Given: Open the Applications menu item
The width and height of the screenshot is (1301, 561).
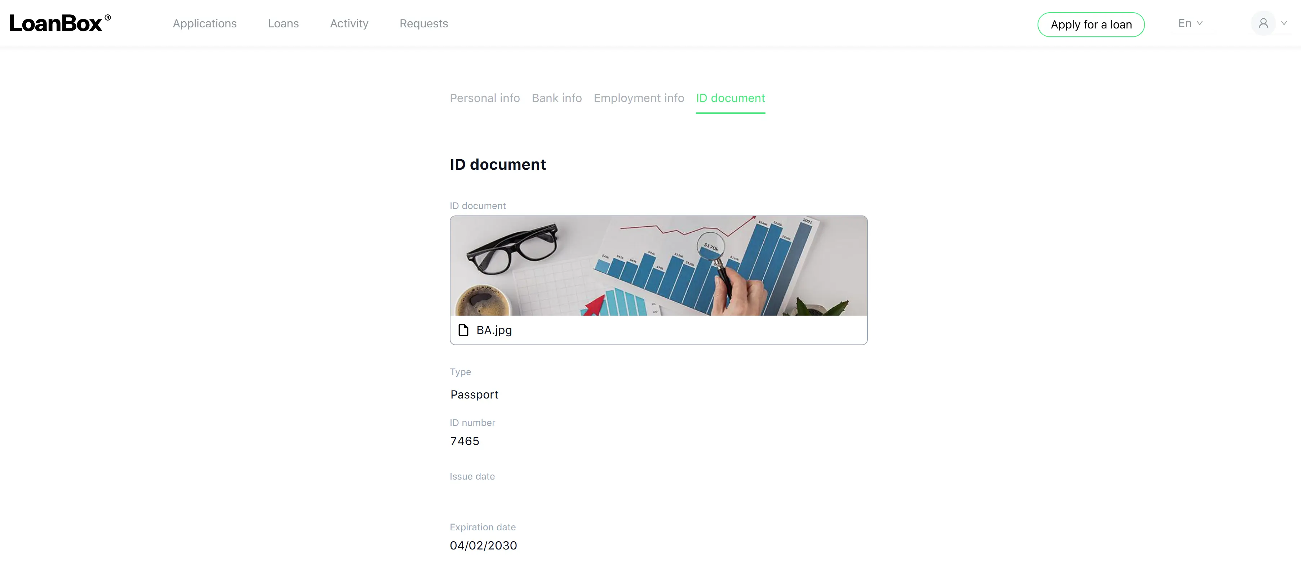Looking at the screenshot, I should click(x=205, y=24).
